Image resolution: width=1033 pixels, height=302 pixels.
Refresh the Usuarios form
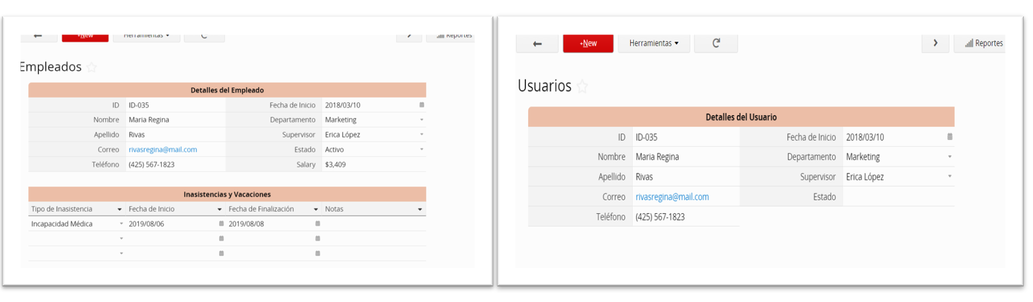click(716, 43)
